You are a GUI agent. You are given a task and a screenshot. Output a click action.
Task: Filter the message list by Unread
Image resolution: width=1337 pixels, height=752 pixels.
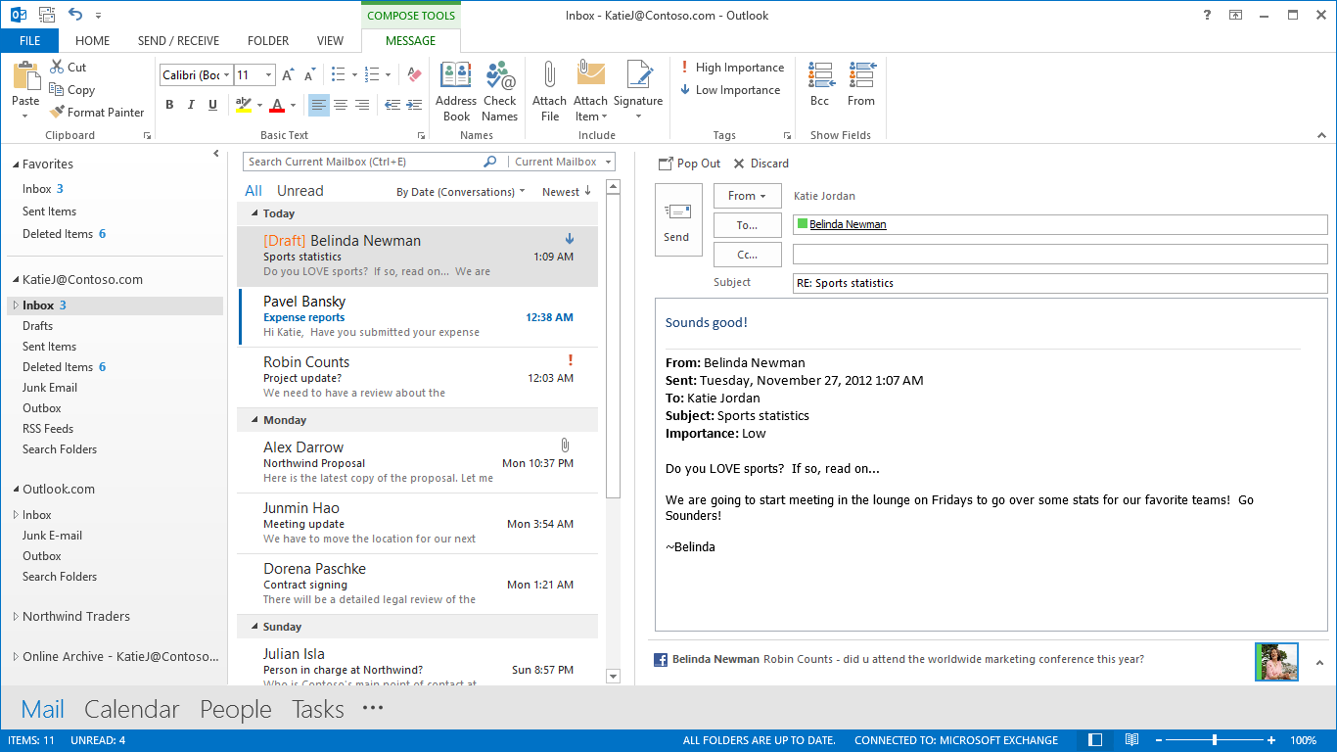[300, 191]
